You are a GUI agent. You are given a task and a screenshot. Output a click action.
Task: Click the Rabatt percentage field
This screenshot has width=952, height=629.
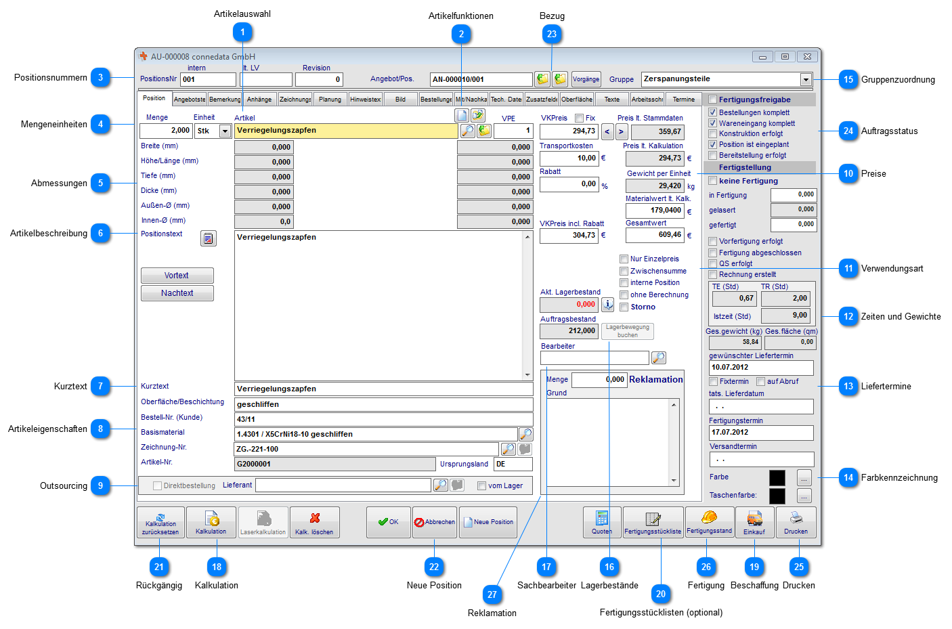tap(569, 184)
